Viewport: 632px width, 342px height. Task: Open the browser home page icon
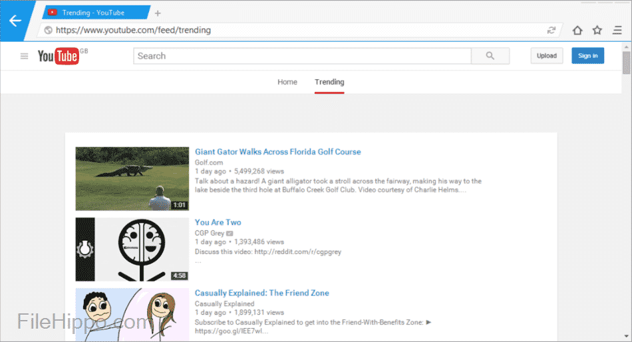click(577, 30)
